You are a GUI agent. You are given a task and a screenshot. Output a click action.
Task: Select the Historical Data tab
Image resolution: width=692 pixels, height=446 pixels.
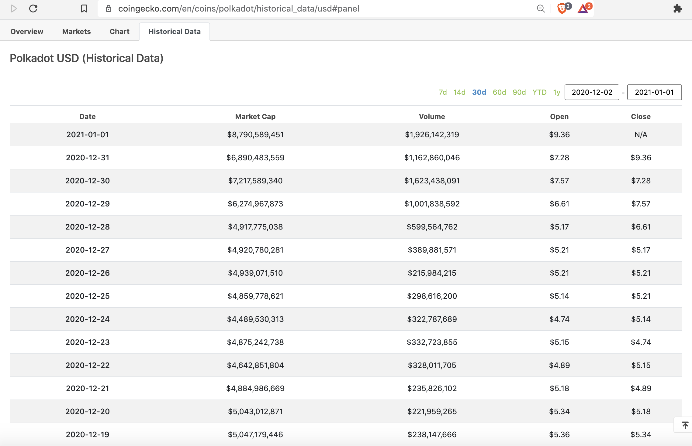coord(175,32)
